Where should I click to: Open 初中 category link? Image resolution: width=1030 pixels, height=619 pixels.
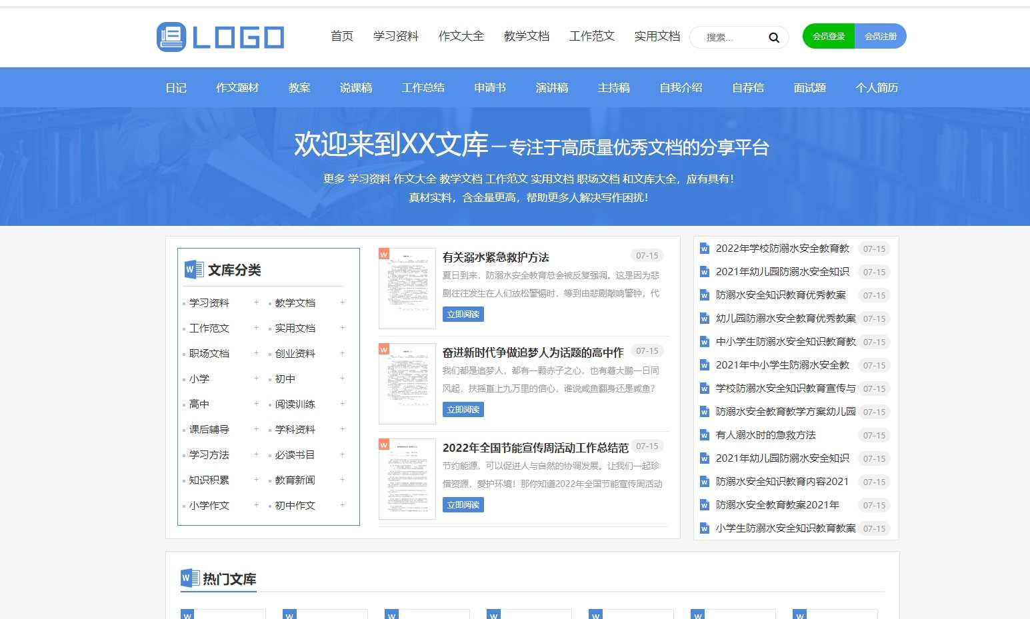click(285, 378)
